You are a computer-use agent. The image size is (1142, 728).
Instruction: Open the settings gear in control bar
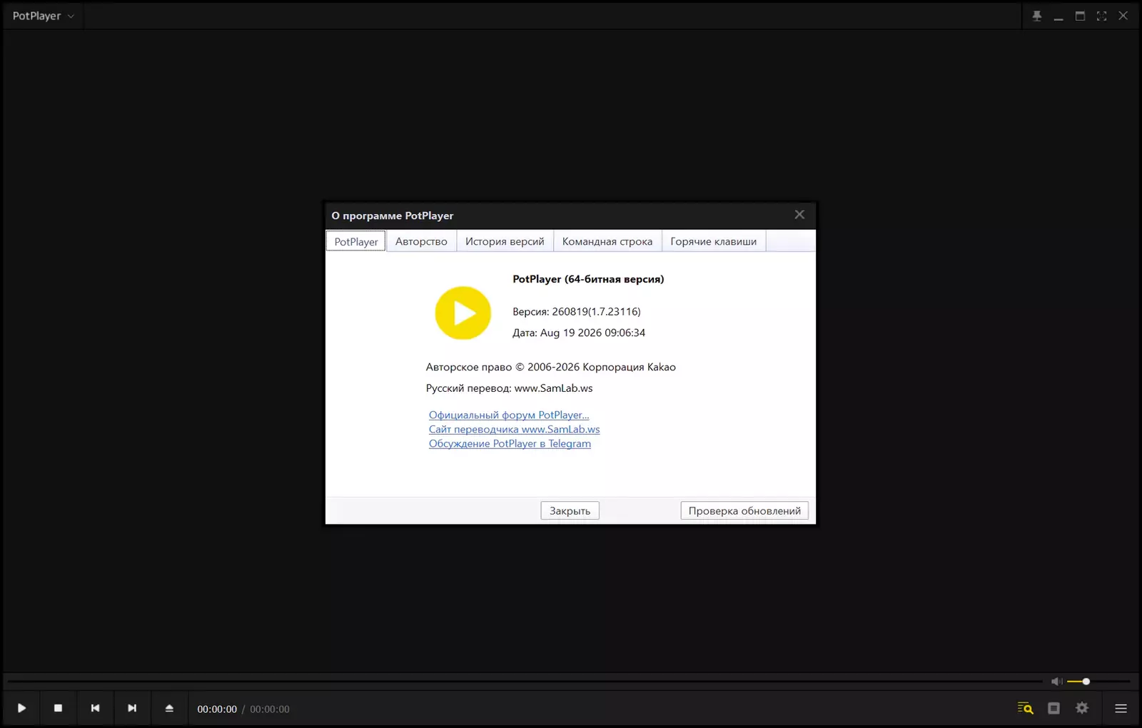coord(1082,708)
